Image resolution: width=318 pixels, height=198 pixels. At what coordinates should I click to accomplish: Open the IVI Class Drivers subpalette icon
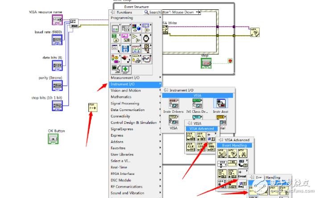pyautogui.click(x=197, y=104)
